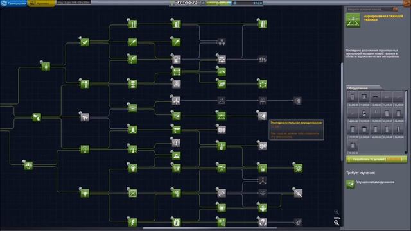Select the green Automation node
Viewport: 411px width, 231px height.
263,208
